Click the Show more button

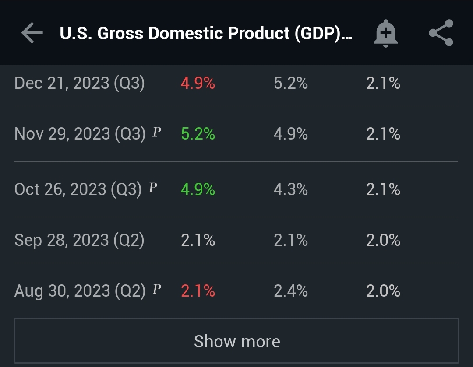pos(236,340)
